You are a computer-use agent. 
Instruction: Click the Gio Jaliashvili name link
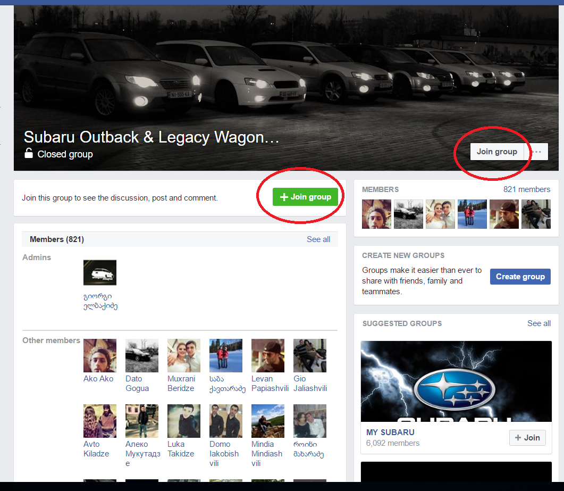click(x=310, y=384)
